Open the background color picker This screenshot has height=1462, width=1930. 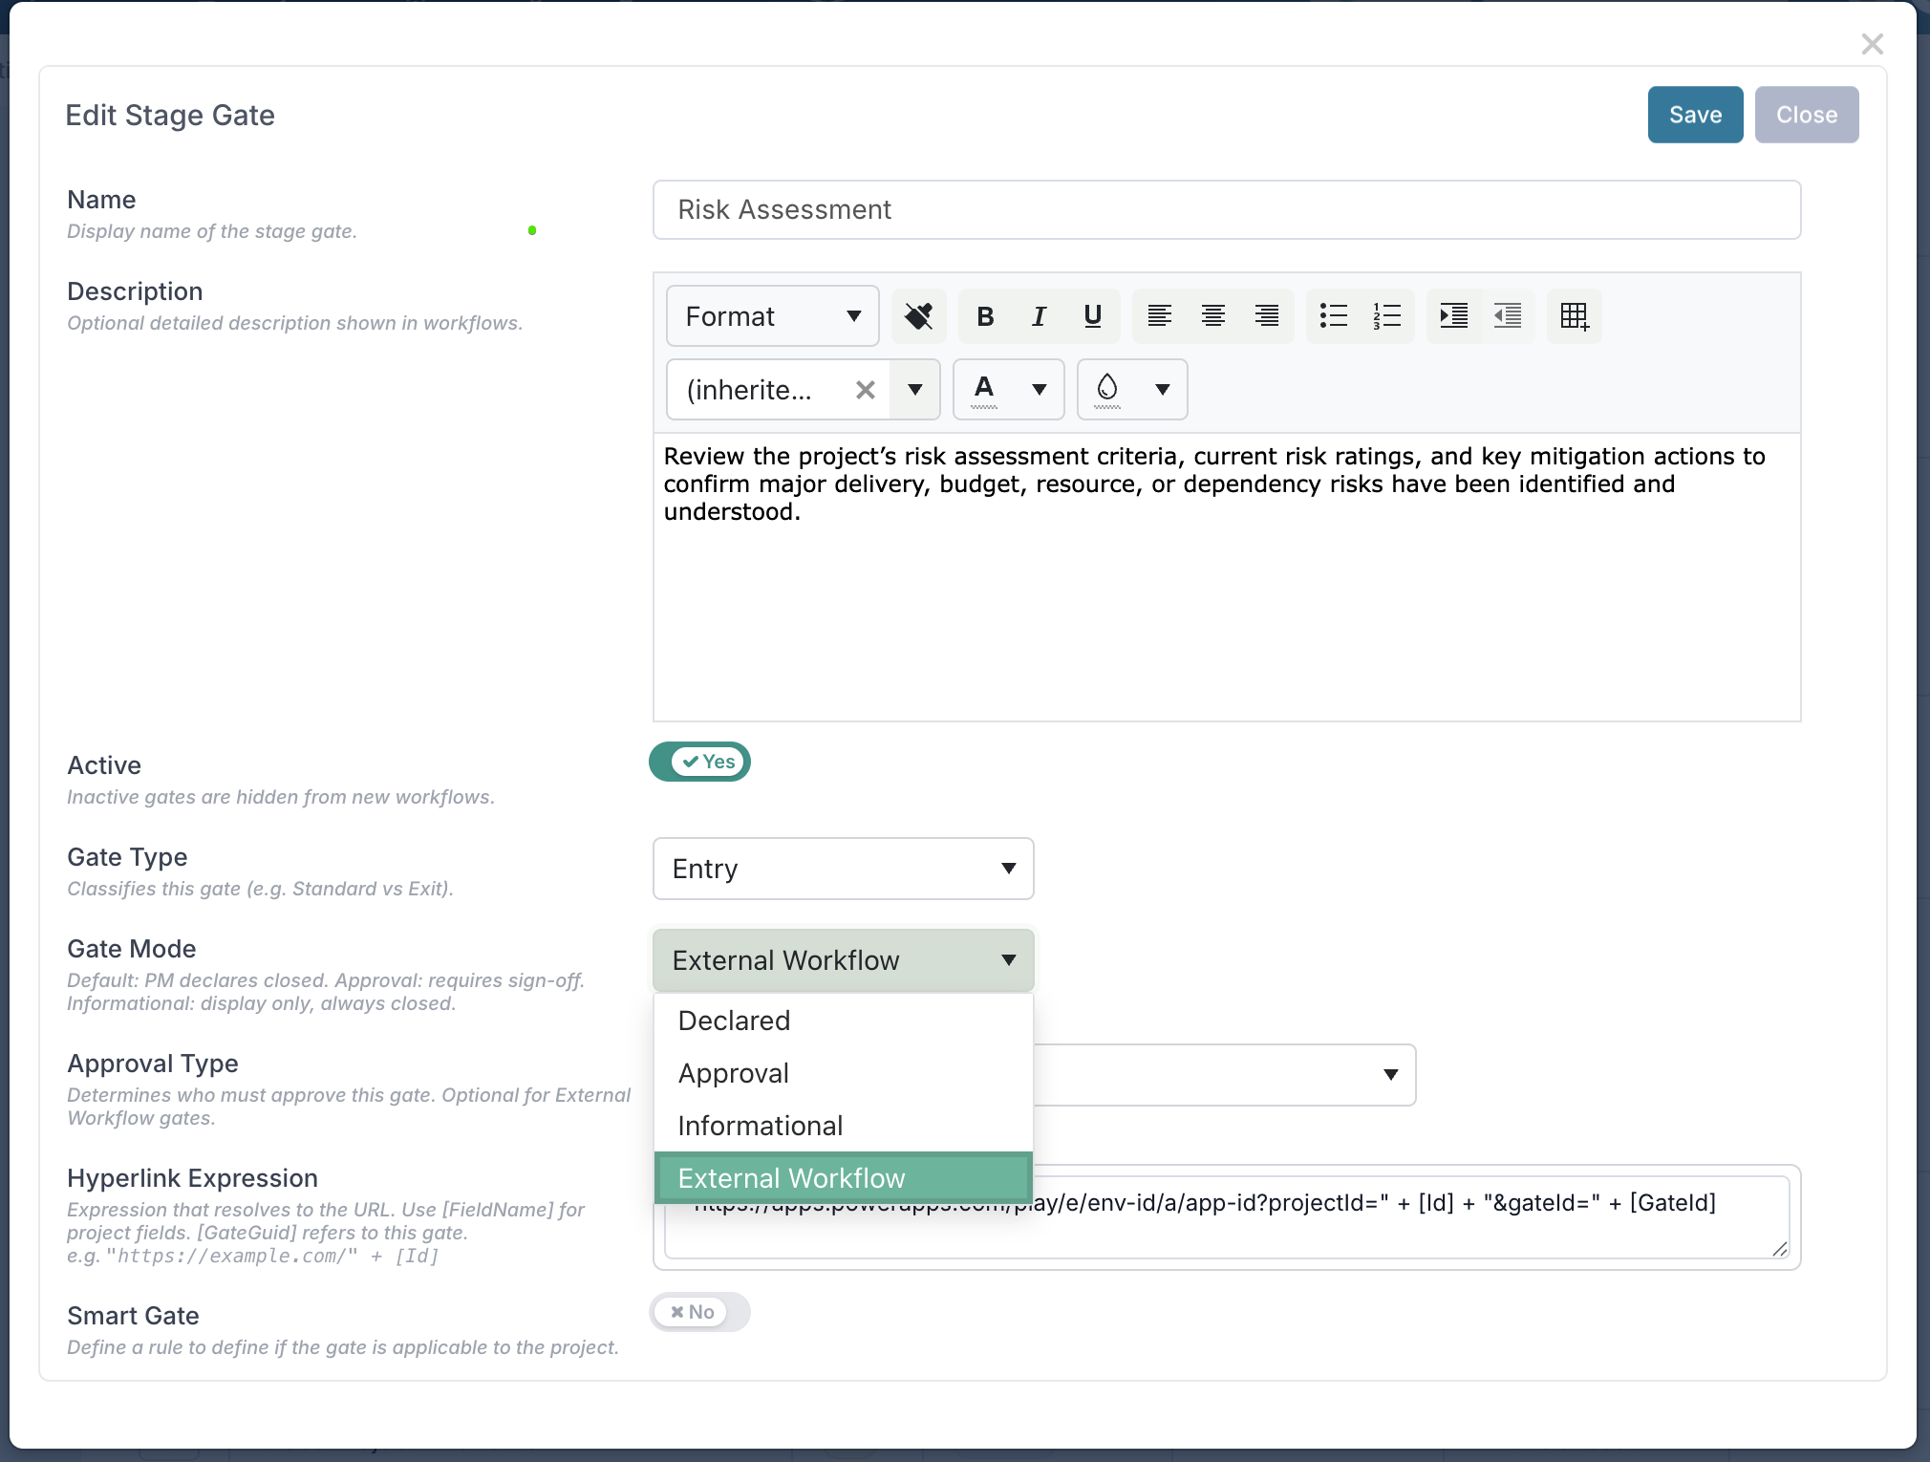coord(1132,390)
